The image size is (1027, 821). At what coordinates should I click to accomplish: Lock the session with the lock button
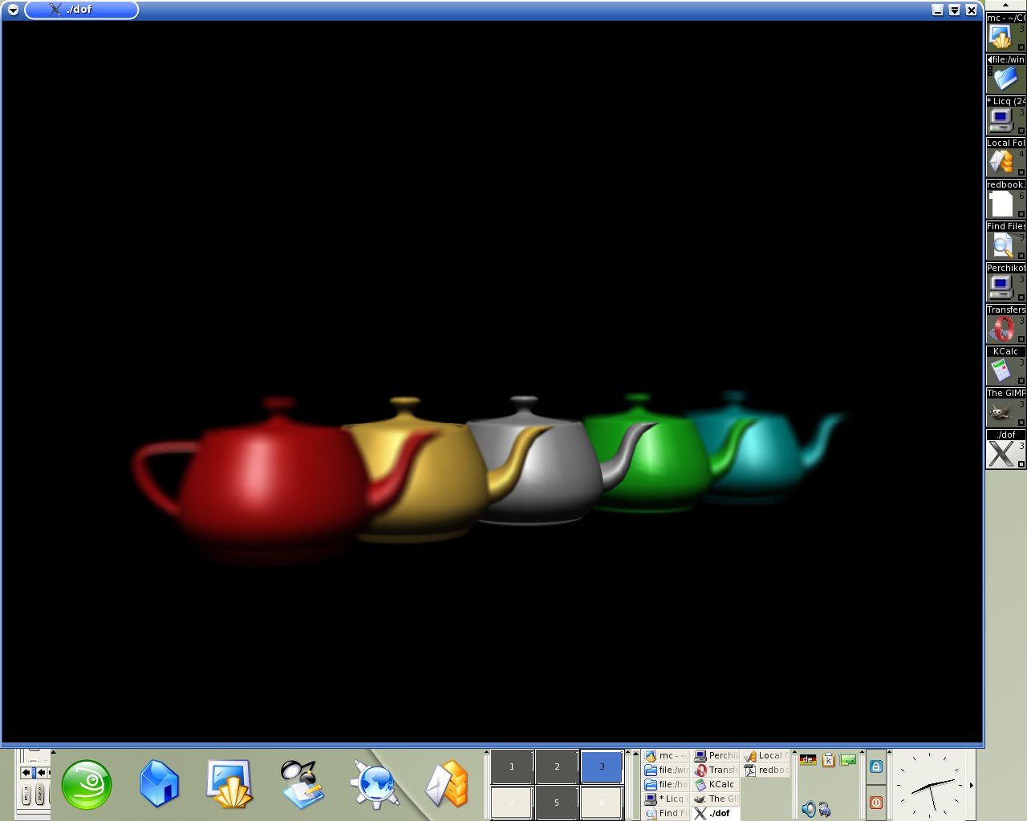tap(876, 766)
